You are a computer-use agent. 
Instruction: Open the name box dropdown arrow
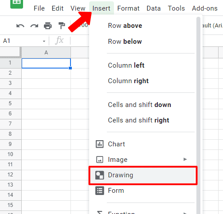(x=44, y=41)
